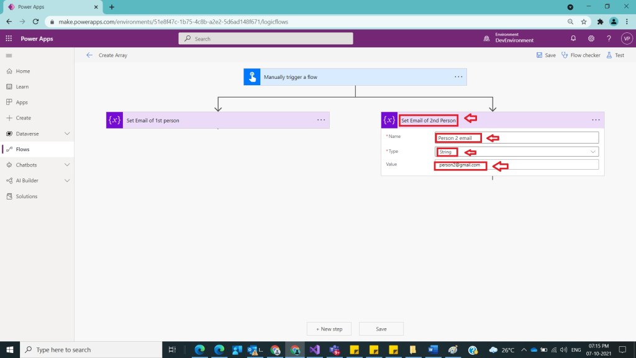Screen dimensions: 636x358
Task: Click the variable icon on Set Email of 1st person
Action: pyautogui.click(x=114, y=121)
